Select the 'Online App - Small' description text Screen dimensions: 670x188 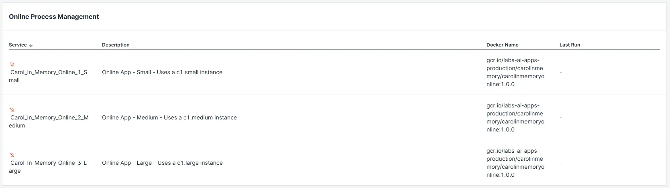(x=162, y=72)
